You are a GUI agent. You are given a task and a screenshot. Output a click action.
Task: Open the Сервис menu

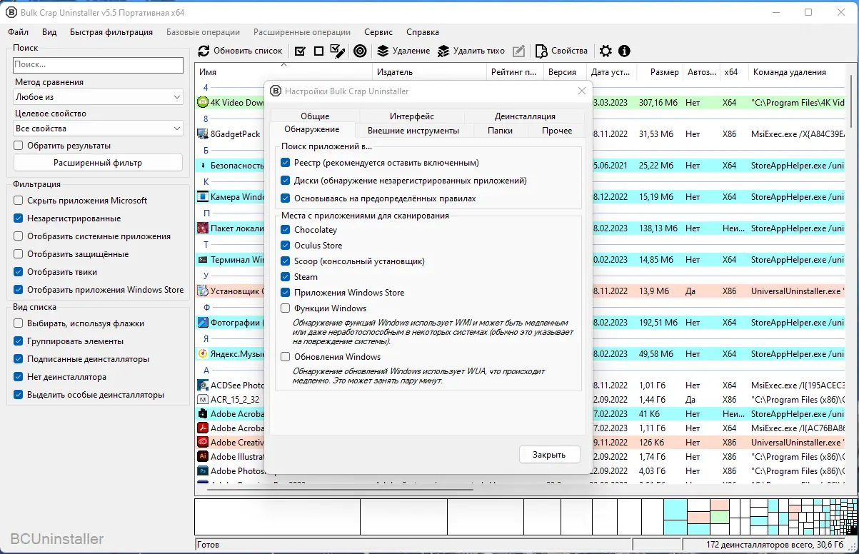pyautogui.click(x=378, y=32)
